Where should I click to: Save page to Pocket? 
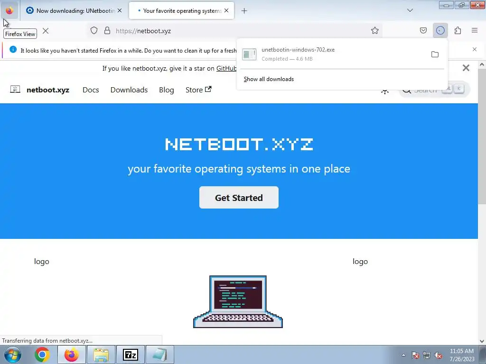(423, 30)
